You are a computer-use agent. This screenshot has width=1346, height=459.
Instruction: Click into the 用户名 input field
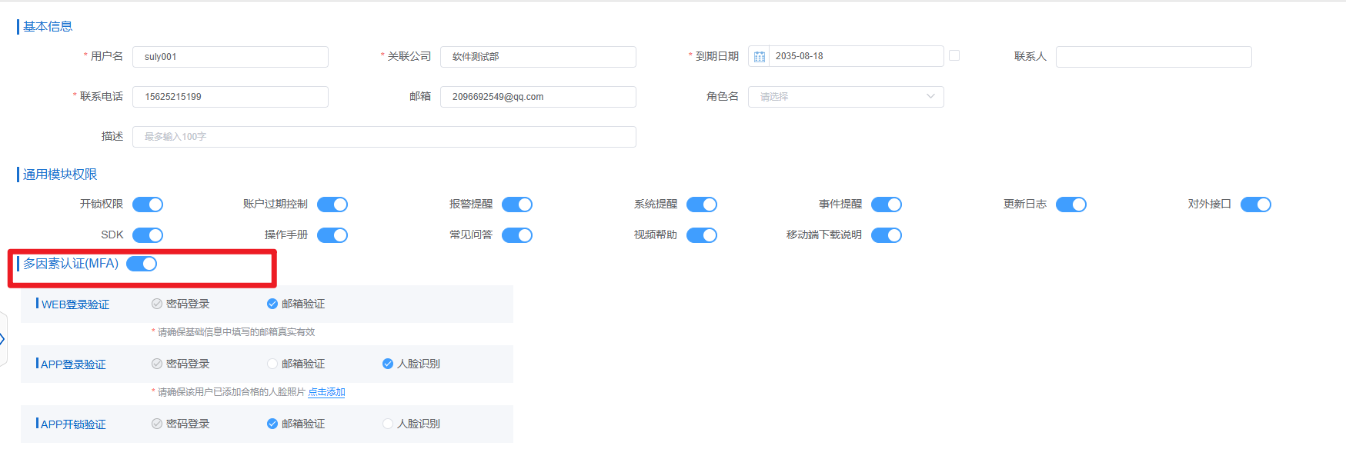tap(230, 57)
